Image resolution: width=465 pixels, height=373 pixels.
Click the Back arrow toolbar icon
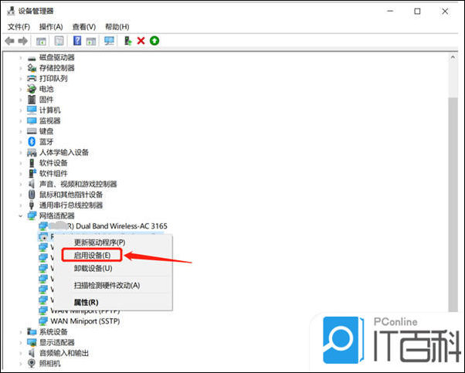point(10,41)
